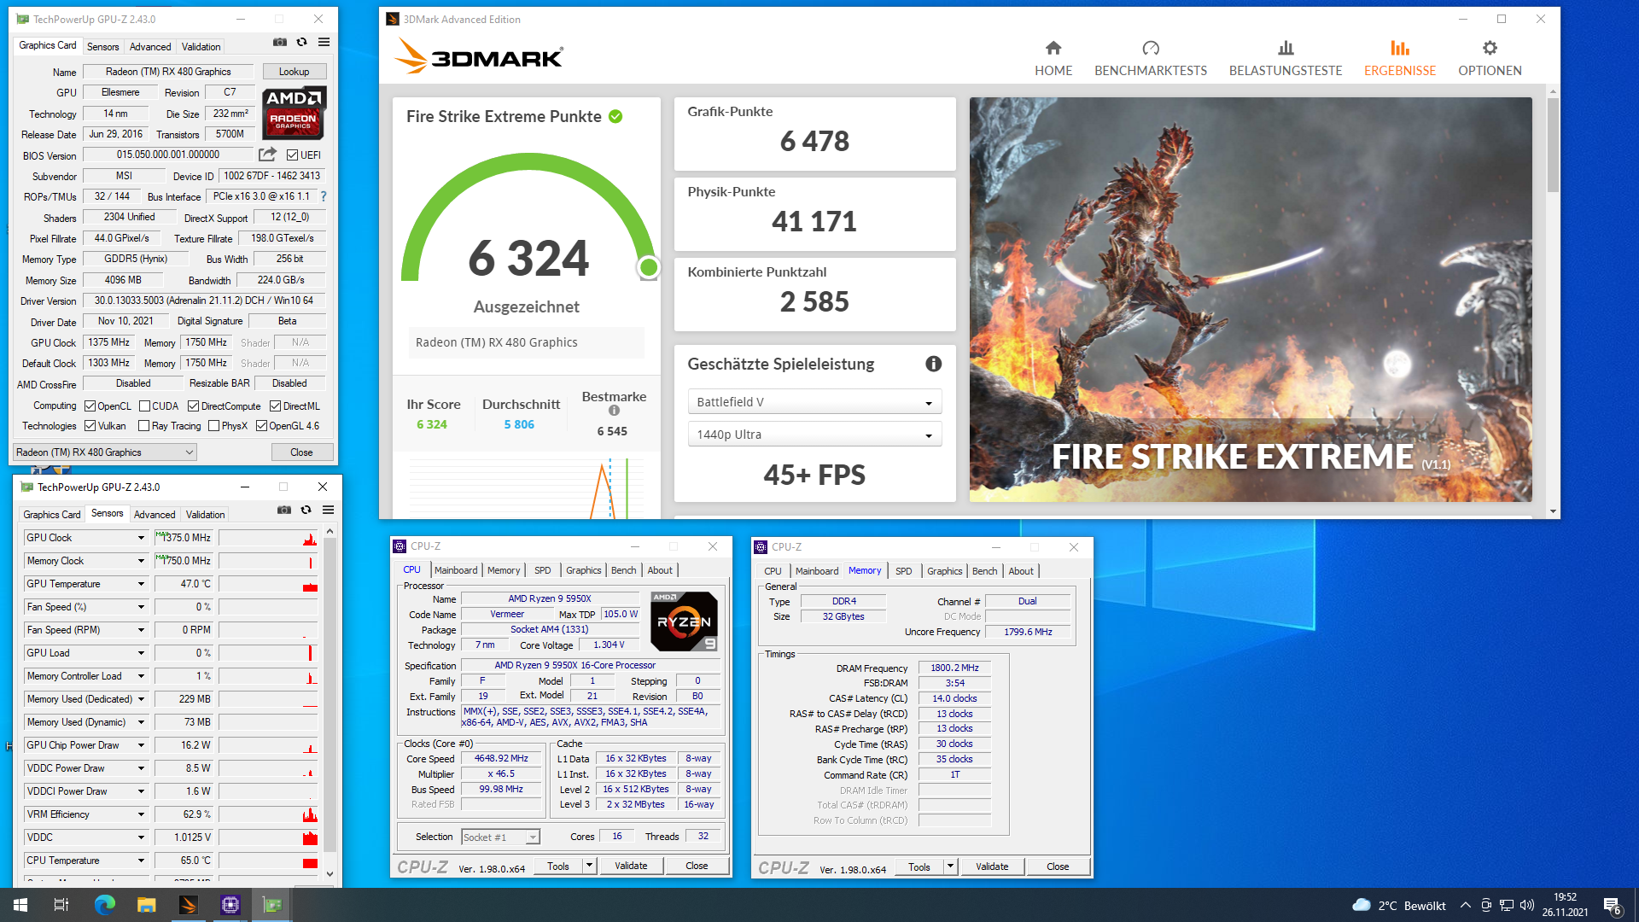Viewport: 1639px width, 922px height.
Task: Open Battlefield V game dropdown
Action: [814, 402]
